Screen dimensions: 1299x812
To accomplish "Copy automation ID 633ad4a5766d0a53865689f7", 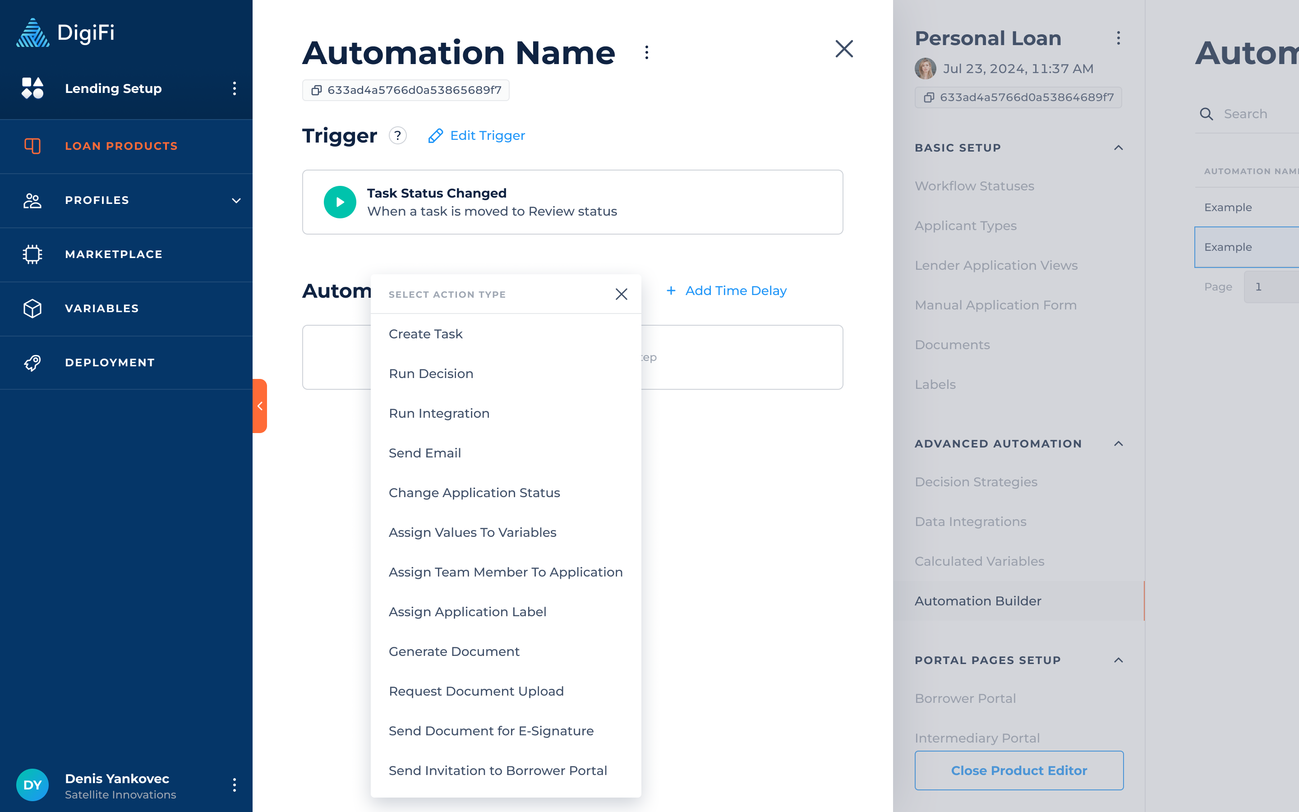I will pyautogui.click(x=317, y=90).
